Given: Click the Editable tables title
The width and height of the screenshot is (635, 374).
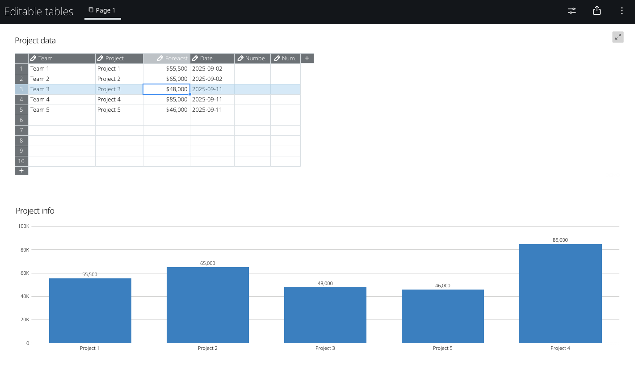Looking at the screenshot, I should click(39, 12).
